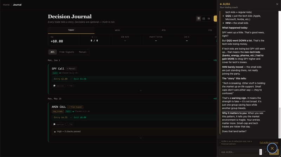Screen dimensions: 281x157
Task: Click 'Why it matters to you:' text
Action: pyautogui.click(x=235, y=113)
